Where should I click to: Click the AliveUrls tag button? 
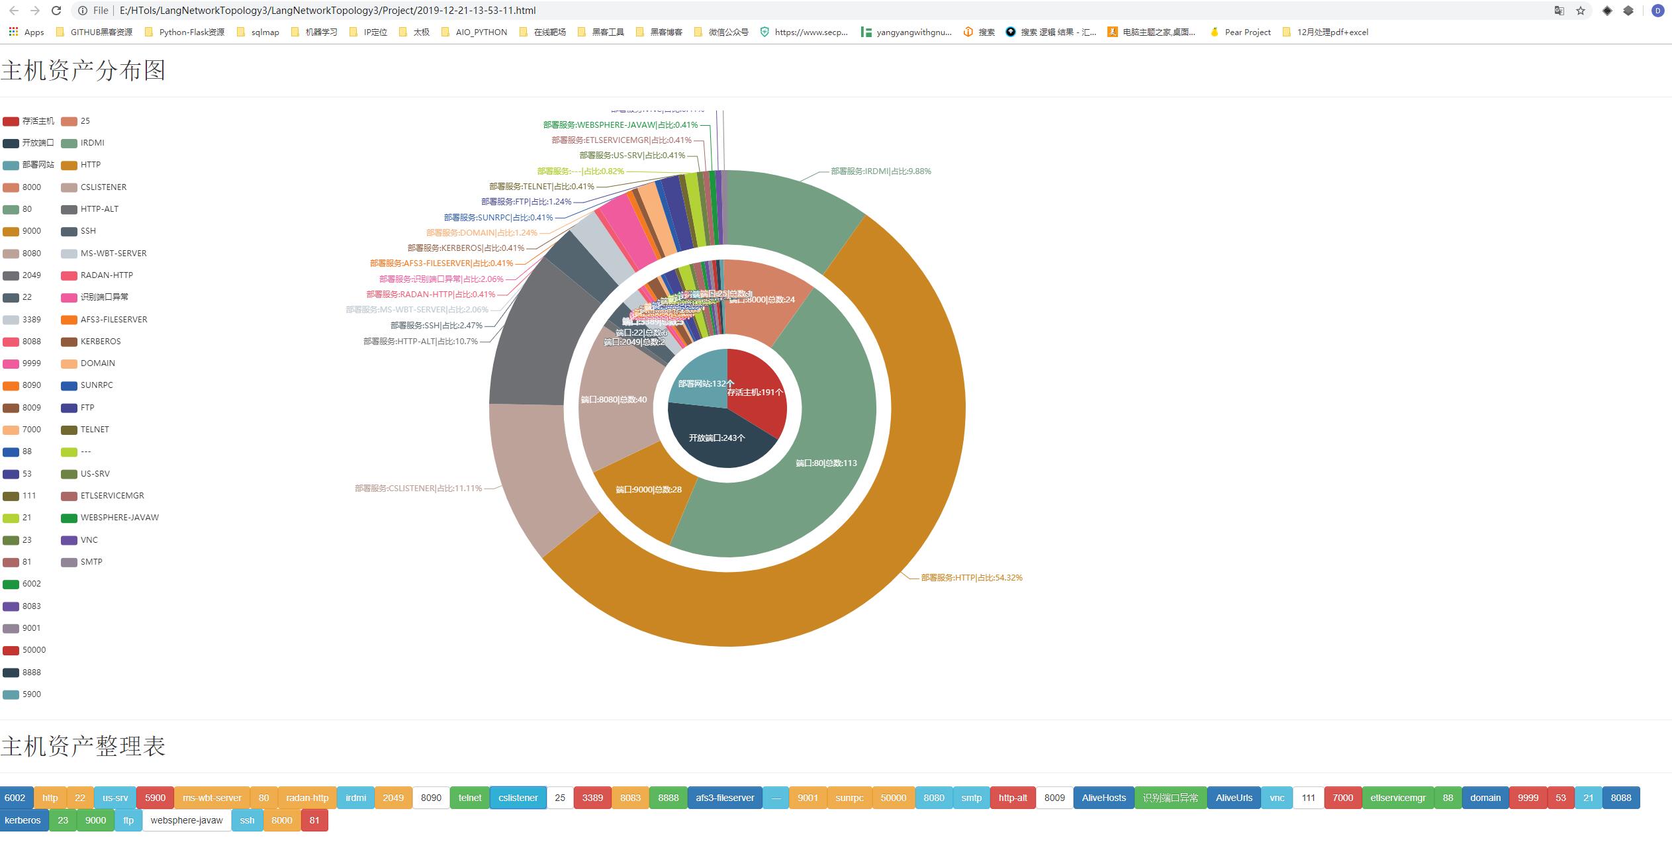pyautogui.click(x=1234, y=798)
